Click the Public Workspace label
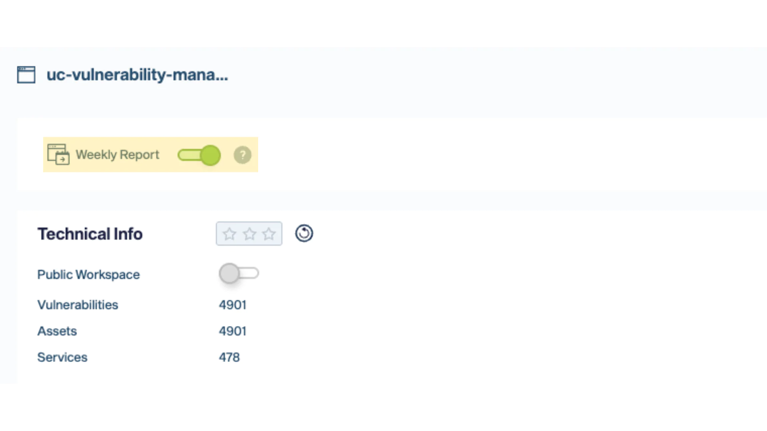 (88, 275)
